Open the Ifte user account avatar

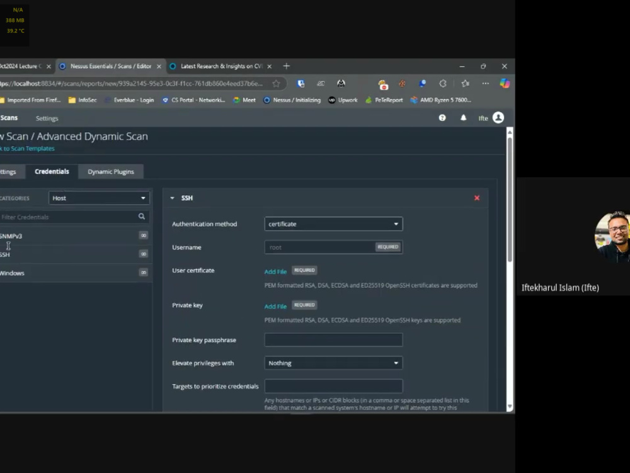click(498, 118)
